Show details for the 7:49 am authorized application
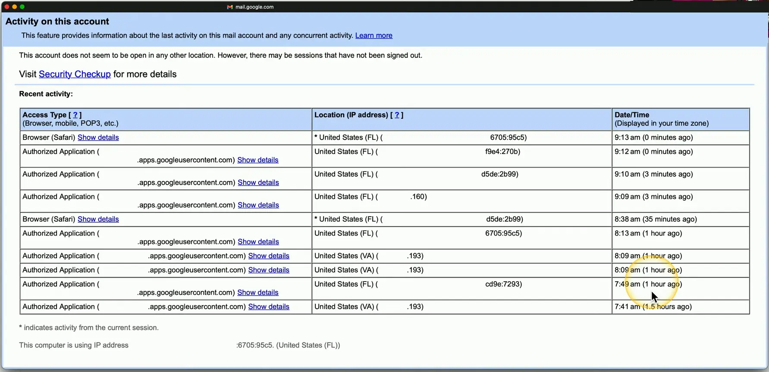This screenshot has height=372, width=769. [x=257, y=292]
